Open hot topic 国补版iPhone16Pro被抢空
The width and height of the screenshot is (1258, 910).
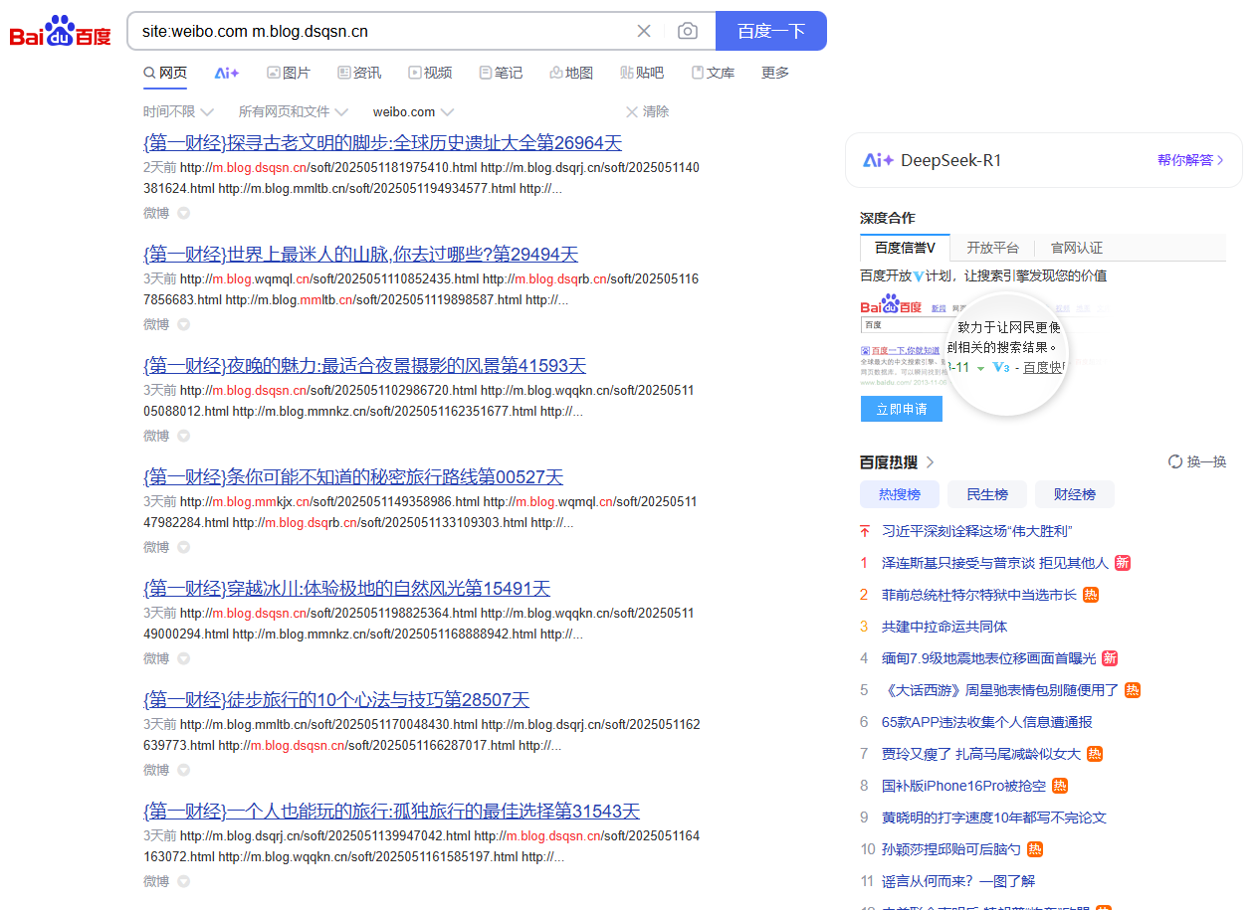[x=963, y=786]
